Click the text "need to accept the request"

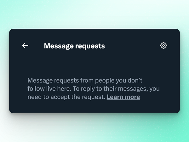(66, 97)
